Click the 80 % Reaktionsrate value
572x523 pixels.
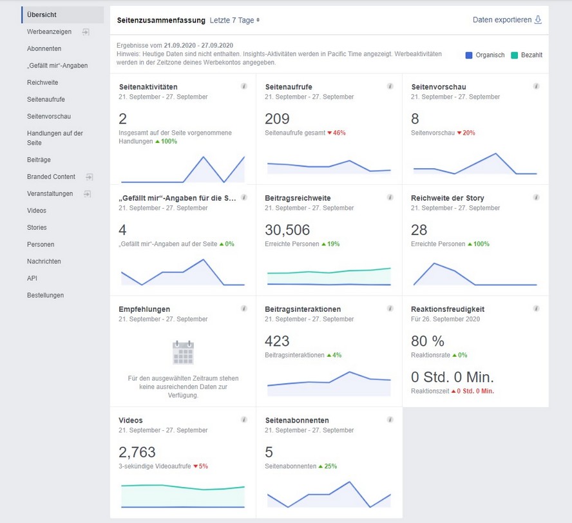(x=428, y=341)
